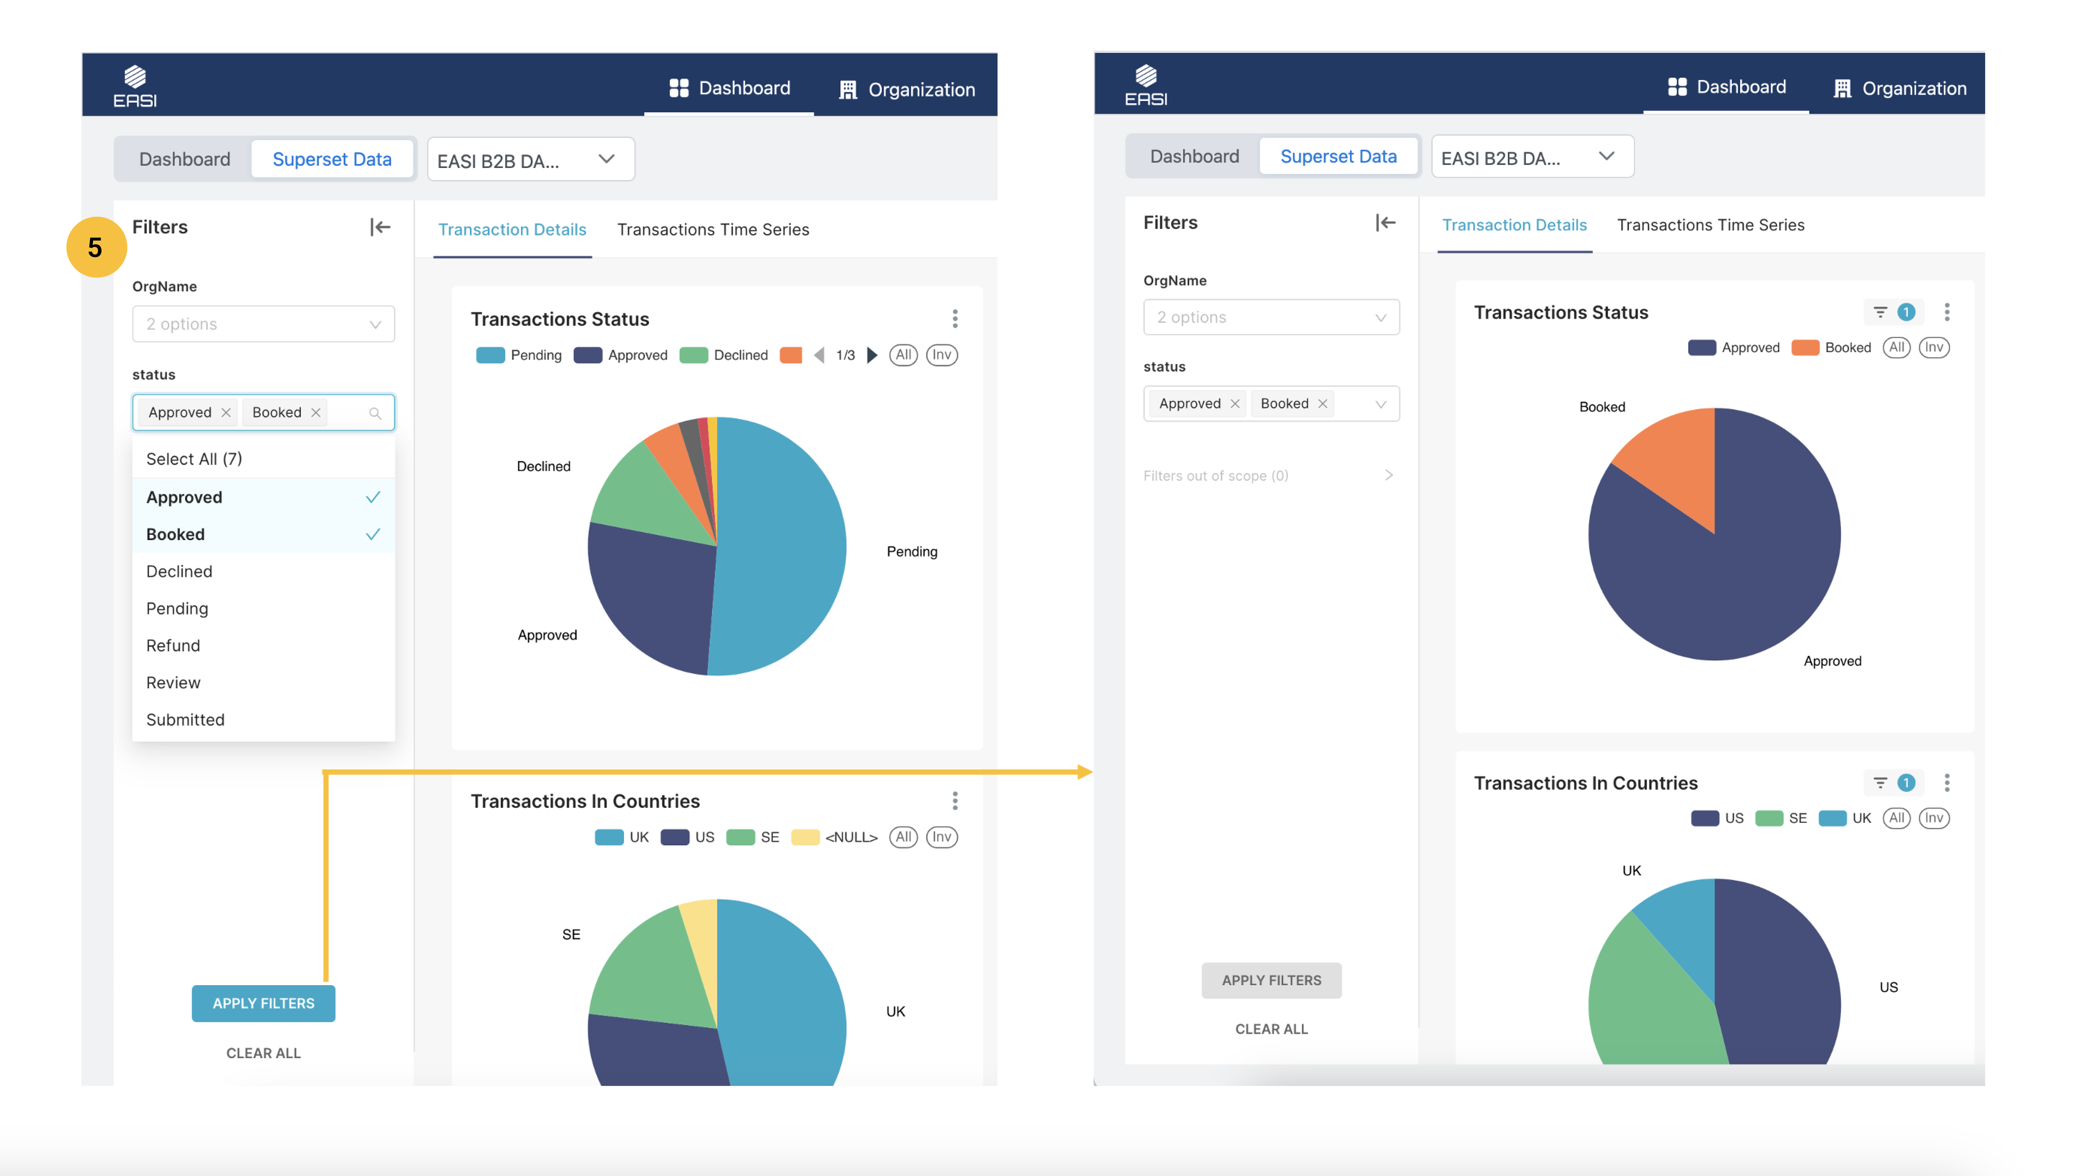
Task: Open left Transactions In Countries kebab menu
Action: [x=955, y=801]
